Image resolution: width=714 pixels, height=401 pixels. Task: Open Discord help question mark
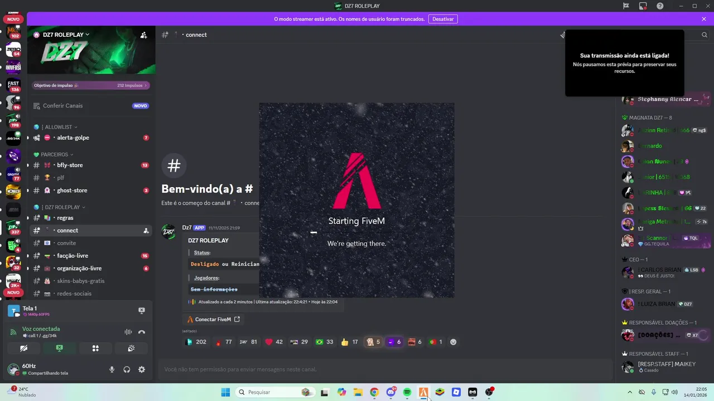660,6
